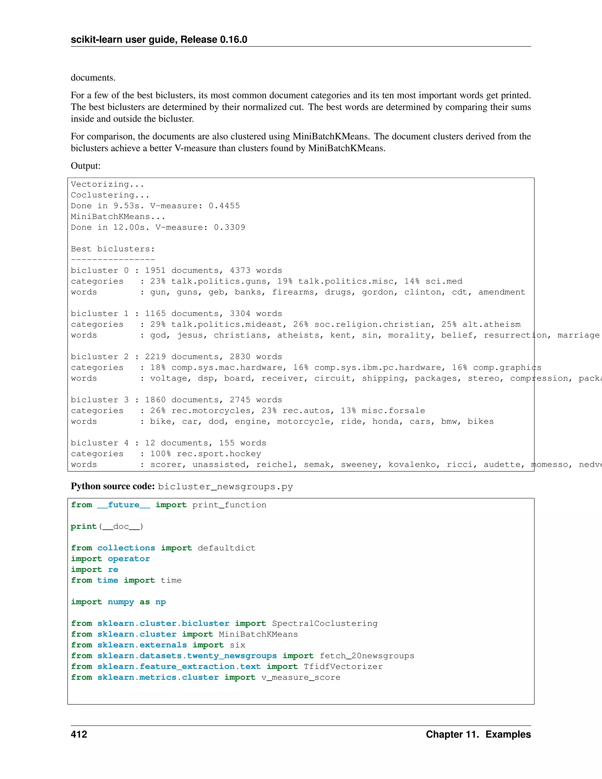Click the 'Best biclusters:' heading line
This screenshot has width=602, height=779.
(x=113, y=249)
